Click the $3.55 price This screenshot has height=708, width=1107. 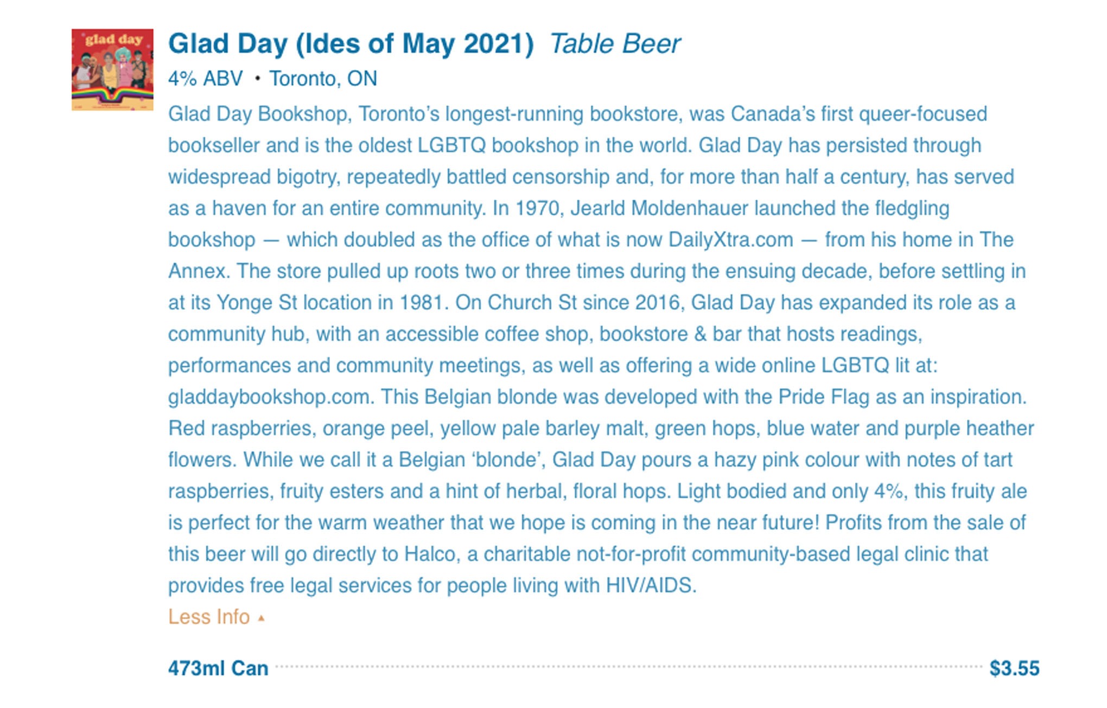tap(1014, 668)
